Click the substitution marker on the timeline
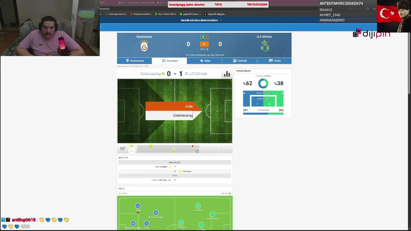This screenshot has width=411, height=231. 192,146
